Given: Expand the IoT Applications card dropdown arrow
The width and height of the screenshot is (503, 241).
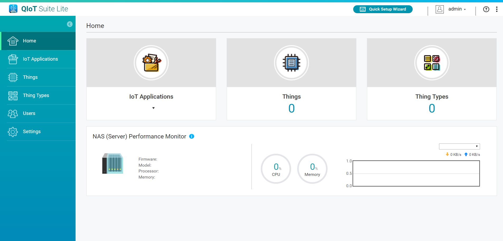Looking at the screenshot, I should click(153, 108).
